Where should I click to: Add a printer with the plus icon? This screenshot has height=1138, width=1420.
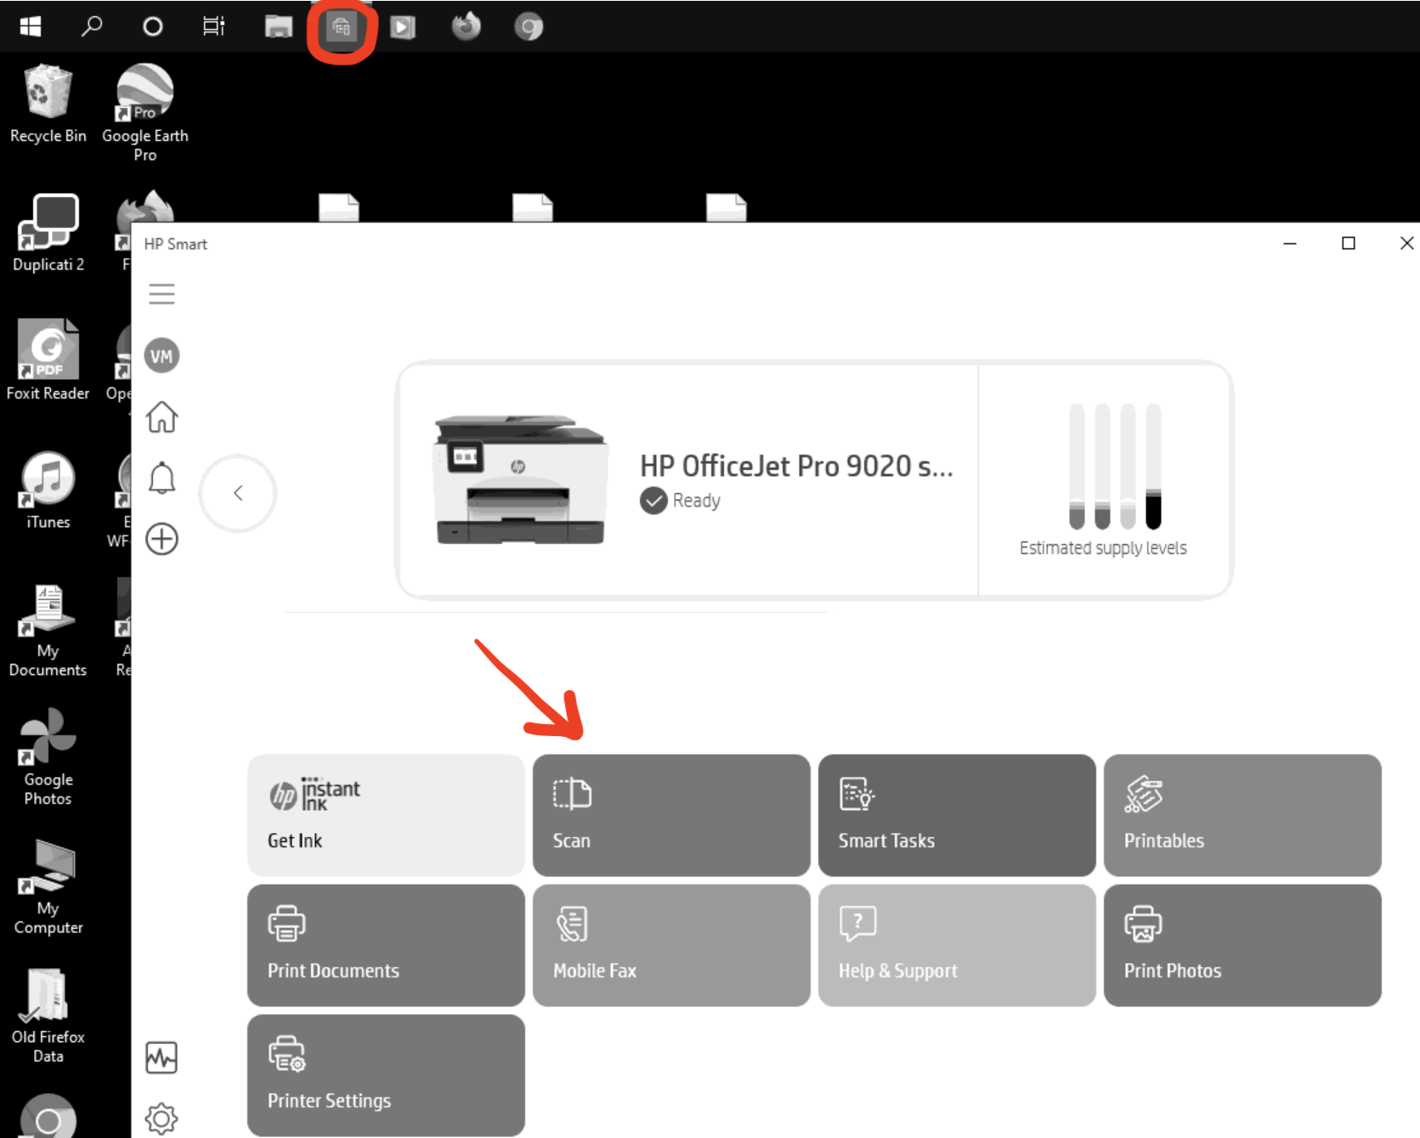pyautogui.click(x=161, y=539)
